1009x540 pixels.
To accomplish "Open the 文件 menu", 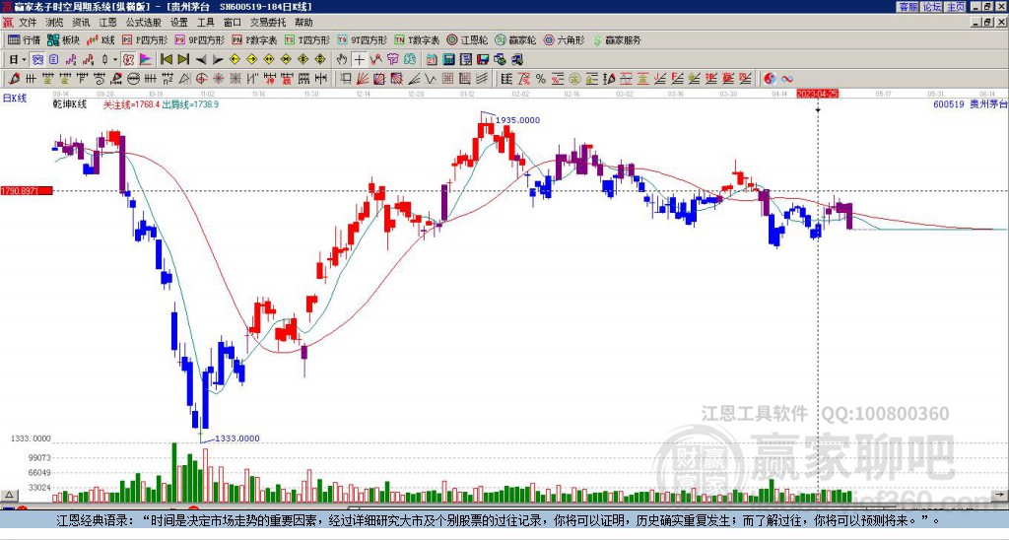I will point(28,23).
